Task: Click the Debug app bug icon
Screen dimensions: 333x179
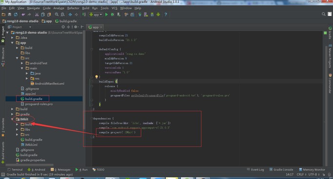Action: click(113, 15)
